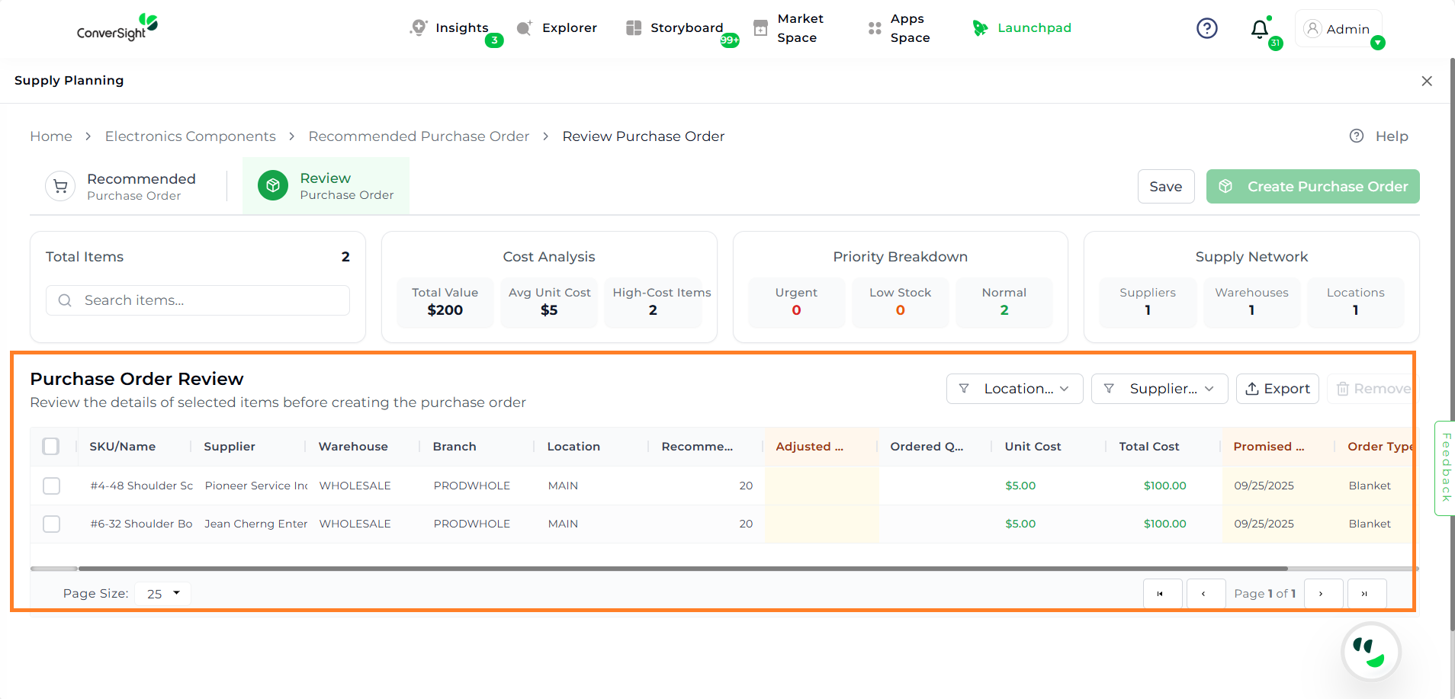Click the Export button
The width and height of the screenshot is (1455, 699).
[1277, 389]
